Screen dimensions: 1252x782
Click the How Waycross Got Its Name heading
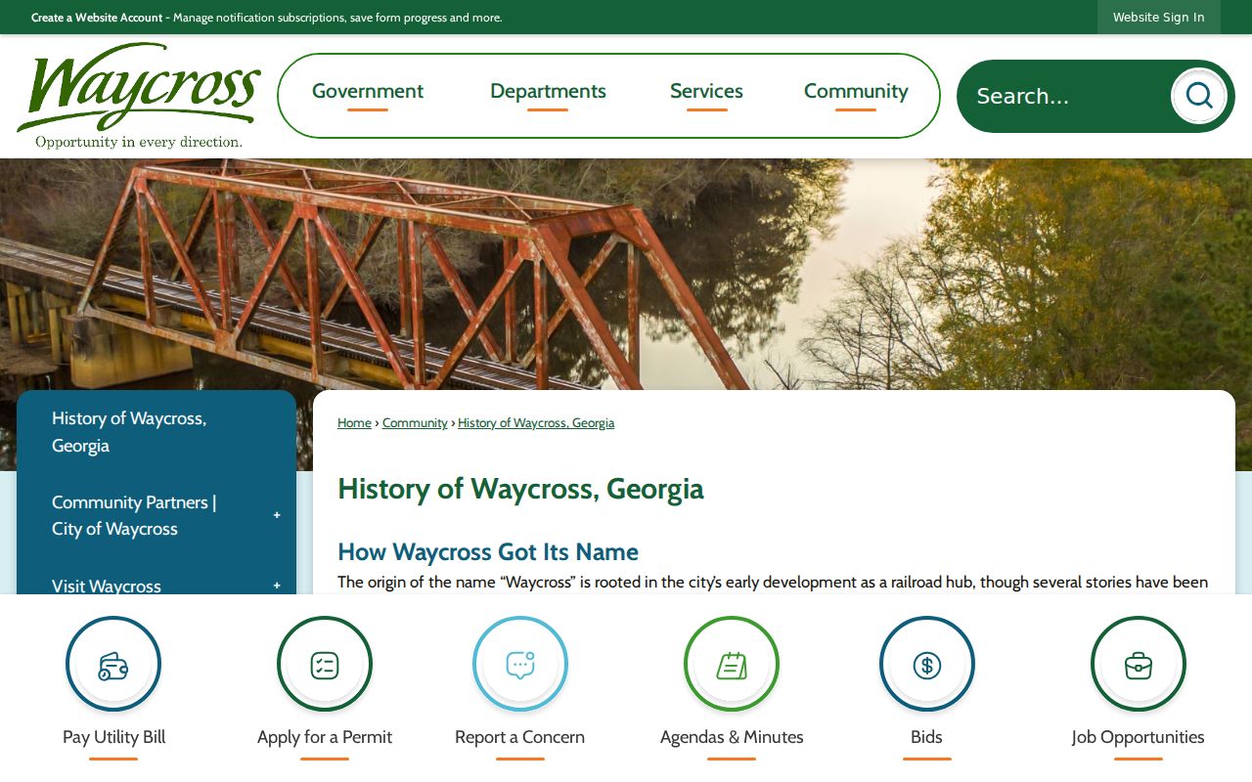(488, 552)
